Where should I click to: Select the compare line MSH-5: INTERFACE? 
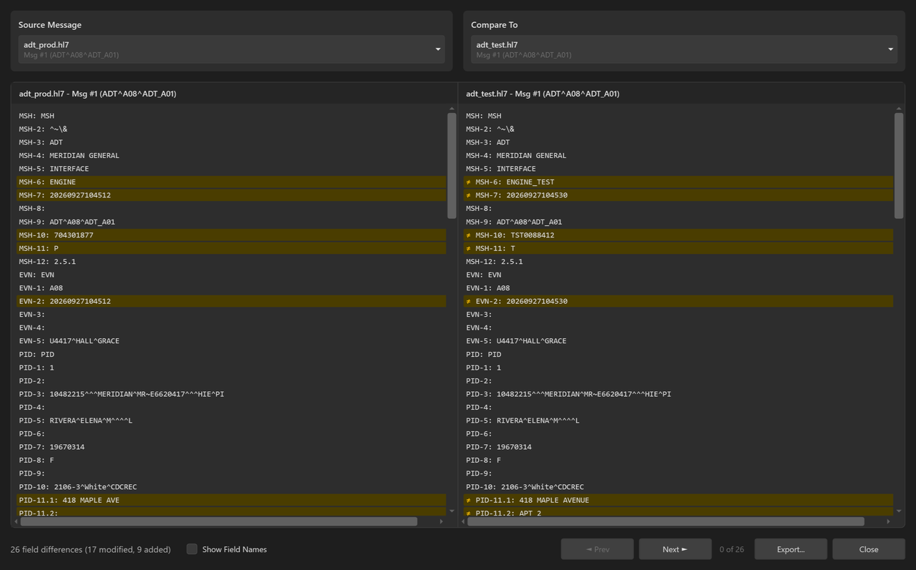[678, 169]
